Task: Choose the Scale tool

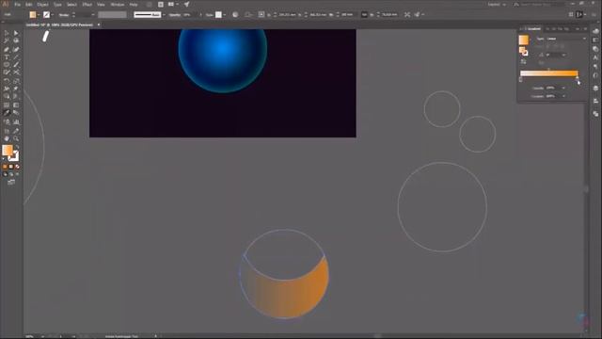Action: point(16,81)
